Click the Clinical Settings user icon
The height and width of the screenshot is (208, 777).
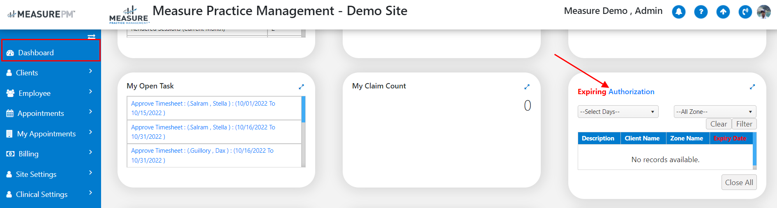click(9, 194)
